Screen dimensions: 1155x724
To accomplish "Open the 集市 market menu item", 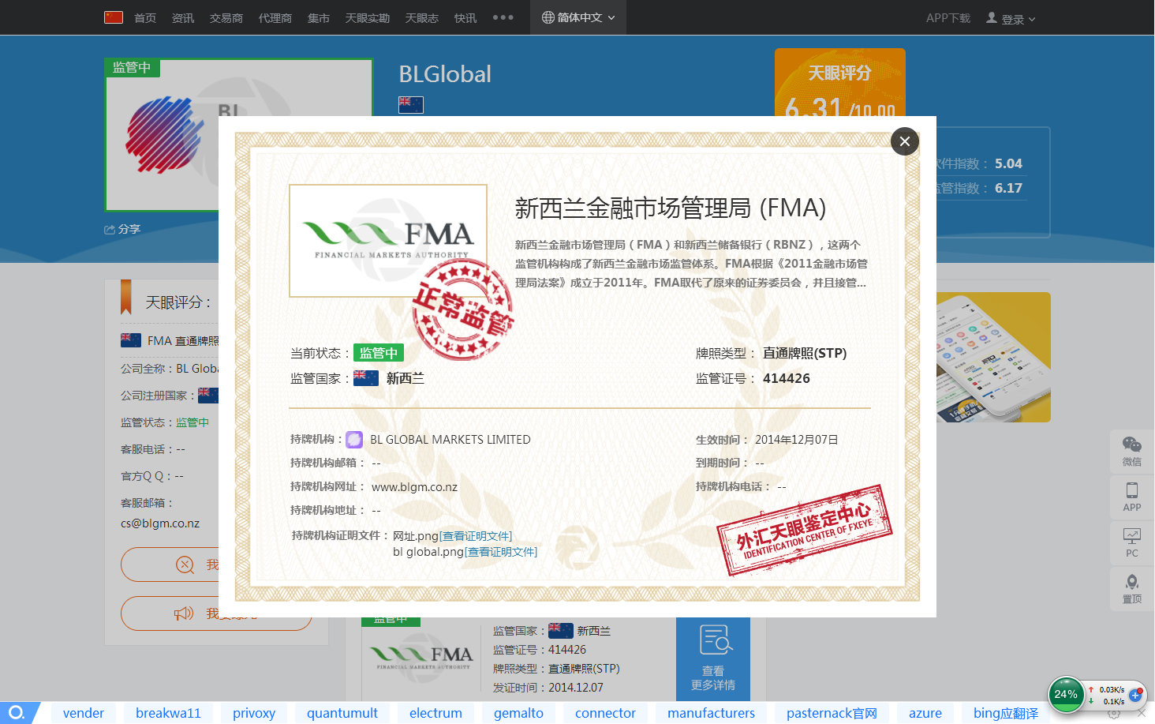I will pos(319,18).
